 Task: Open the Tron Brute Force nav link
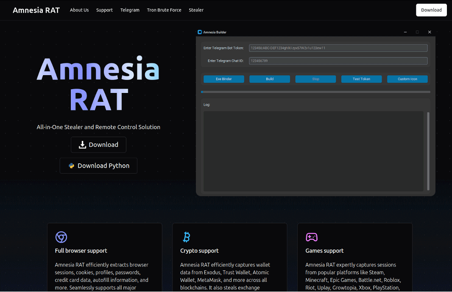(164, 10)
